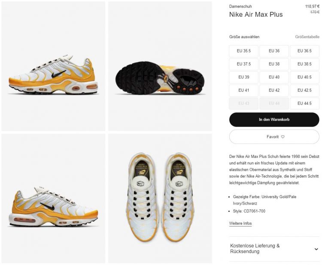Pick size EU 42.5
Viewport: 322px width, 265px height.
coord(304,90)
